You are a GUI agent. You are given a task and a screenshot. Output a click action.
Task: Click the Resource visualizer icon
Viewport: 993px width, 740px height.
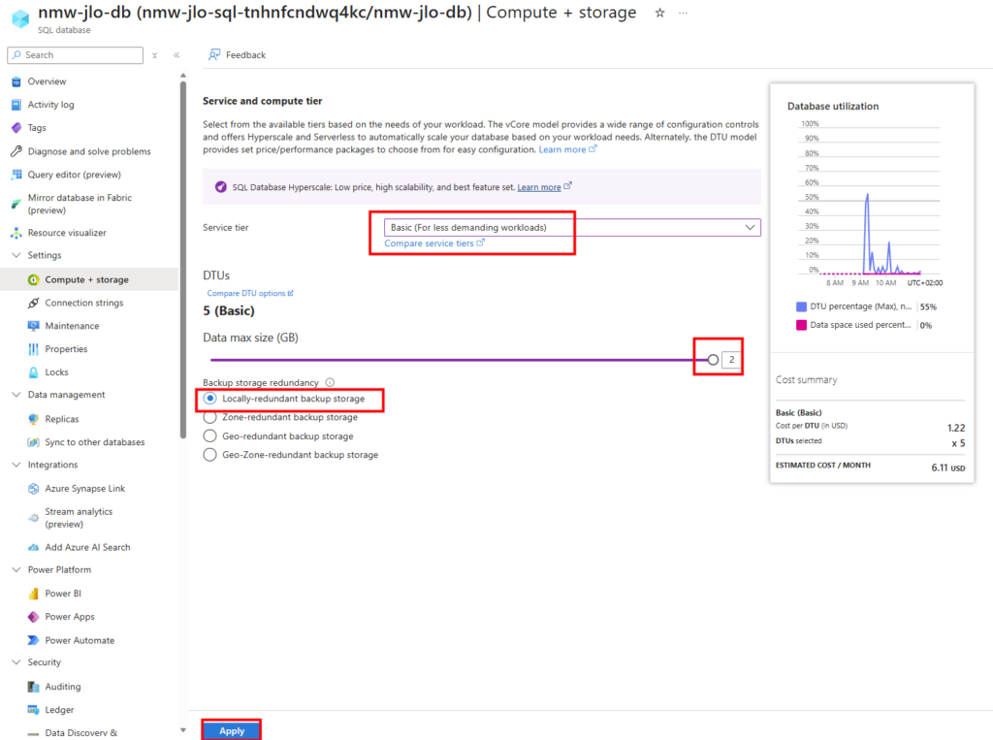point(16,233)
